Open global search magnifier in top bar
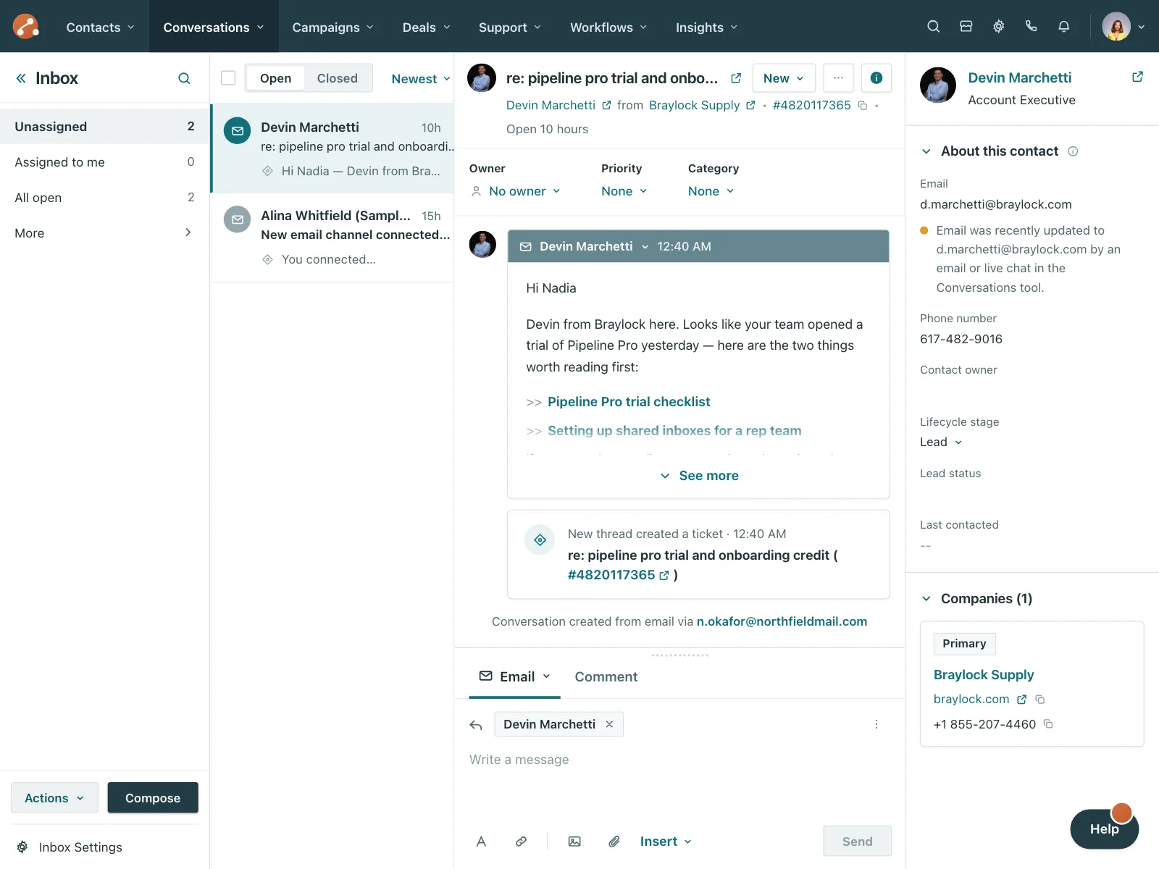Viewport: 1159px width, 869px height. point(933,27)
